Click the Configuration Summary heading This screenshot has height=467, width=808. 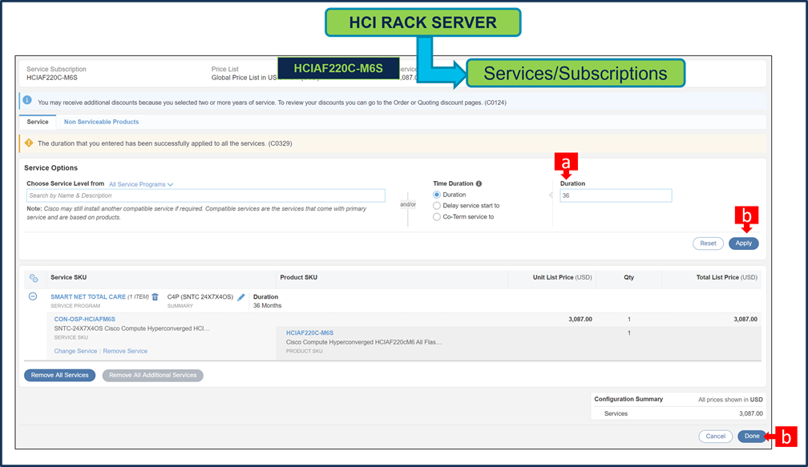(x=628, y=399)
